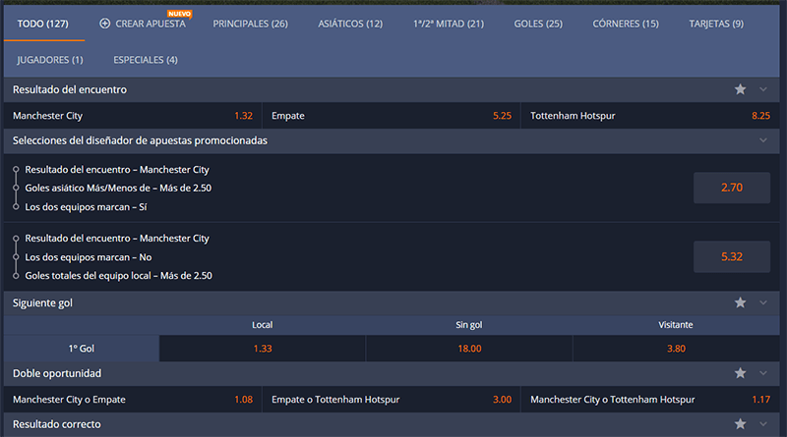This screenshot has height=437, width=787.
Task: Add the 5.32 promoted combo bet
Action: pos(732,256)
